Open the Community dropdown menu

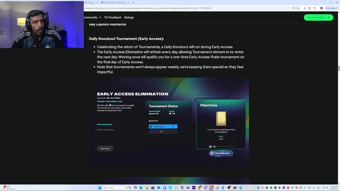coord(92,17)
